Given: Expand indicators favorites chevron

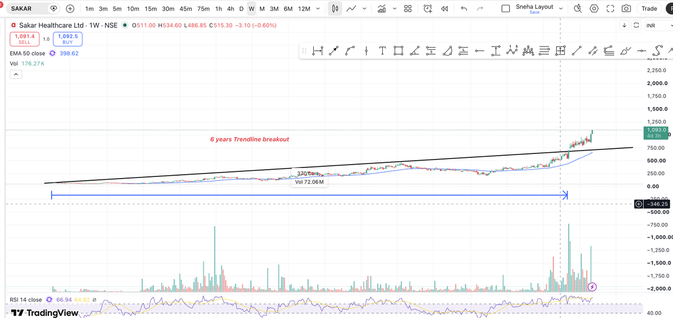Looking at the screenshot, I should pos(395,8).
